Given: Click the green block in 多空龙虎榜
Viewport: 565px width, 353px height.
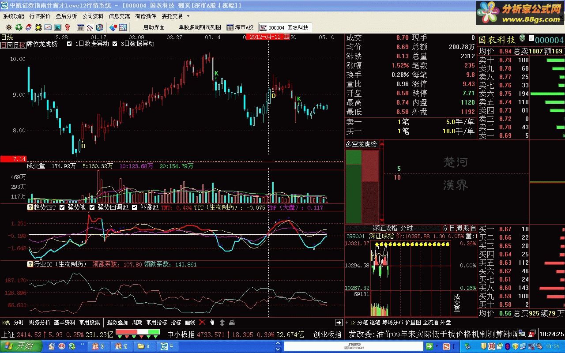Looking at the screenshot, I should coord(353,186).
